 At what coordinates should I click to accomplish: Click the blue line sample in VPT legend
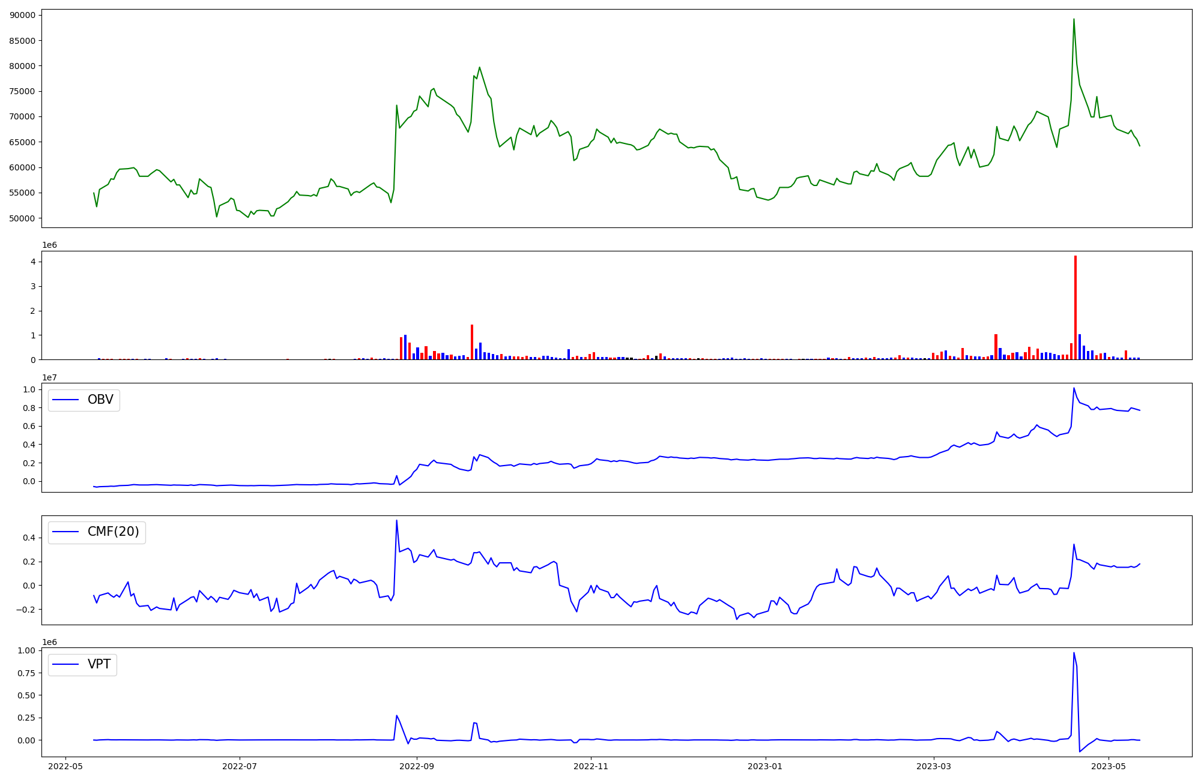pos(66,664)
